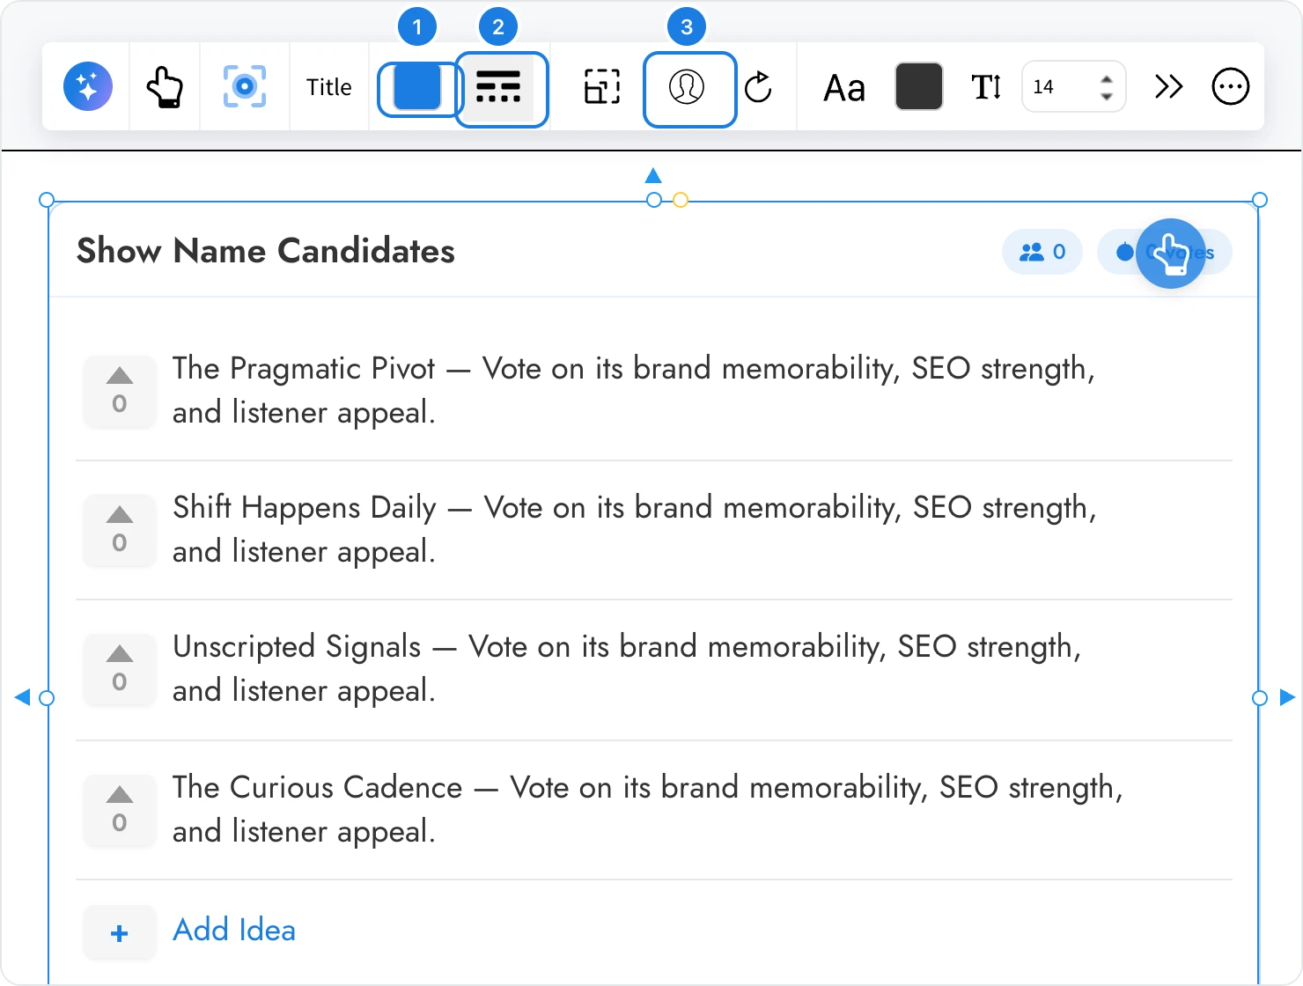
Task: Select the Unscripted Signals idea text
Action: pos(627,668)
